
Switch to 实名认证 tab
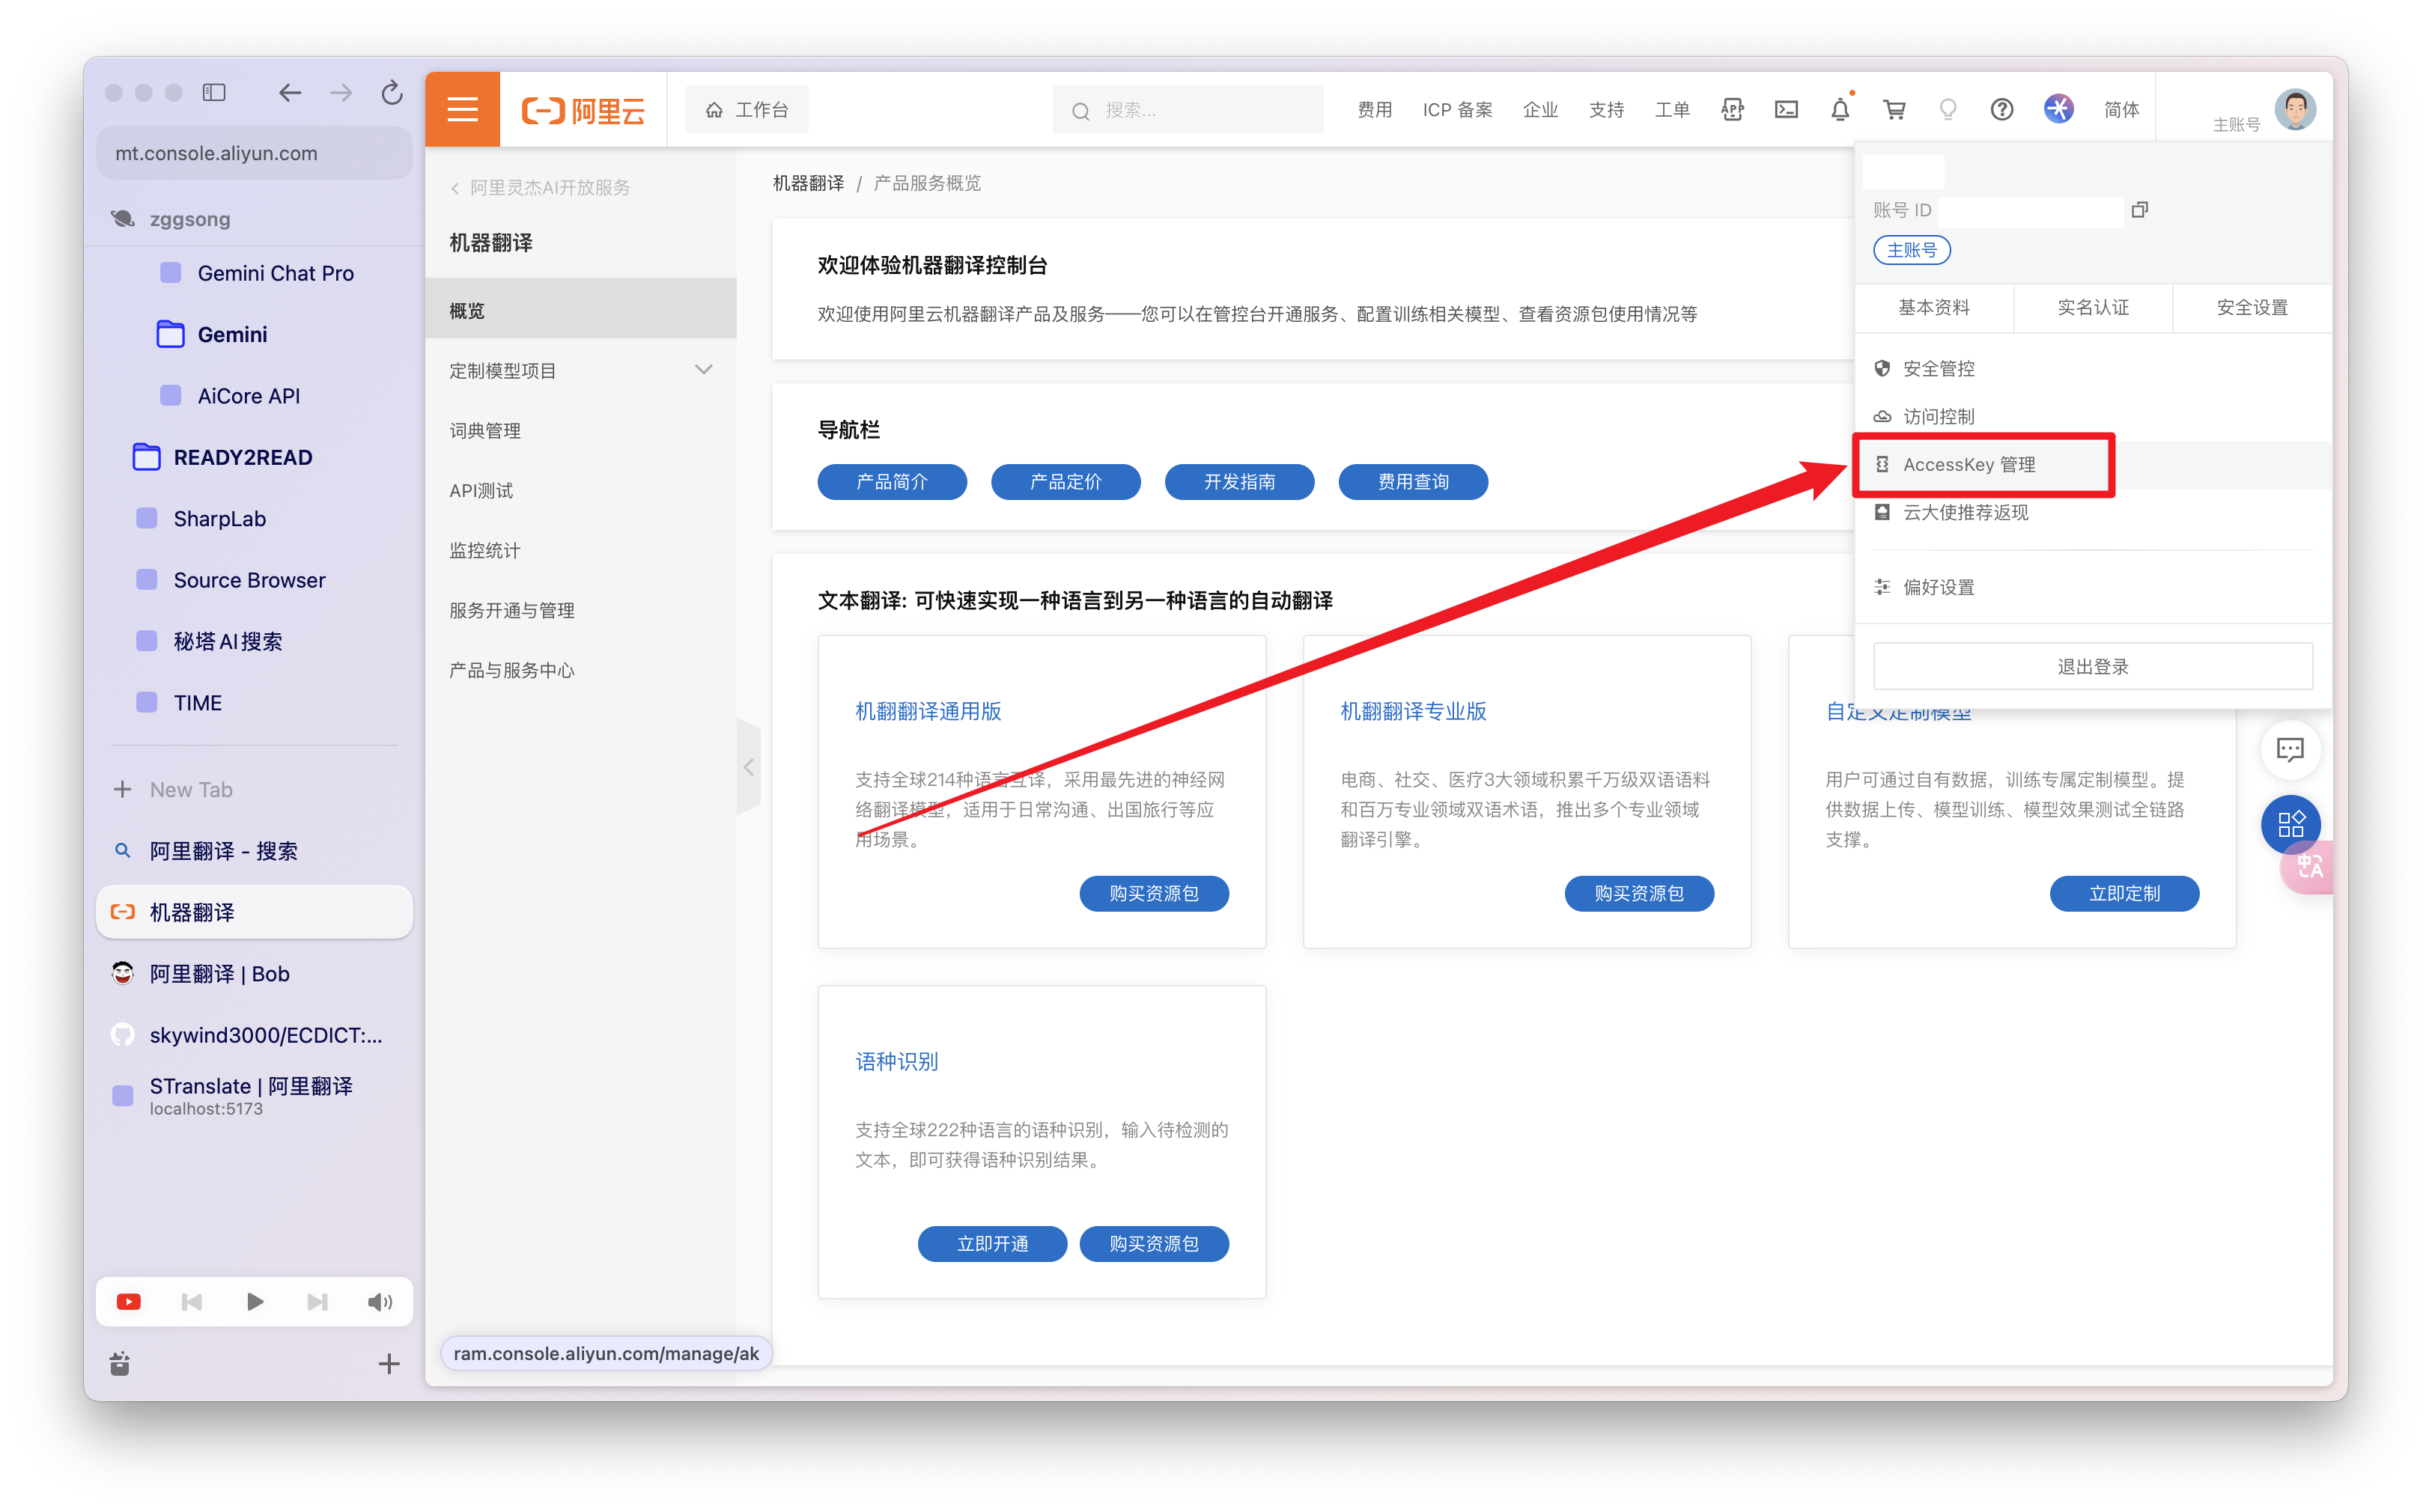click(x=2093, y=307)
